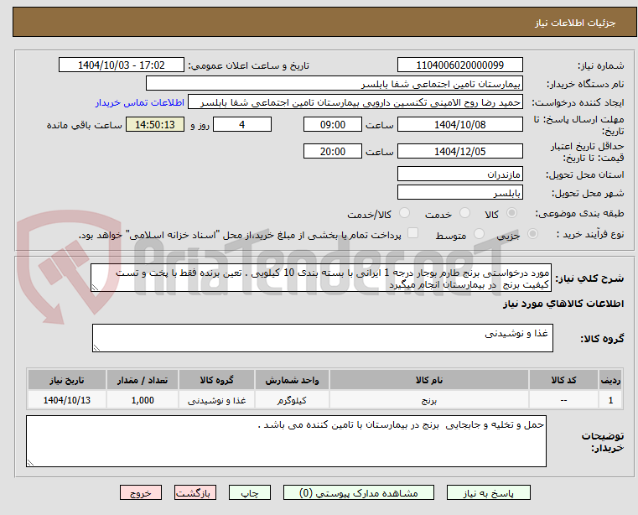Screen dimensions: 638x515
Task: Toggle the اسناد خزانه اسلامی payment checkbox
Action: 412,233
